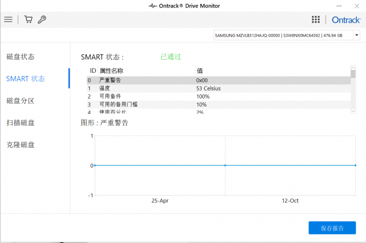This screenshot has height=243, width=366.
Task: Switch to 磁盘状态 tab
Action: (x=20, y=57)
